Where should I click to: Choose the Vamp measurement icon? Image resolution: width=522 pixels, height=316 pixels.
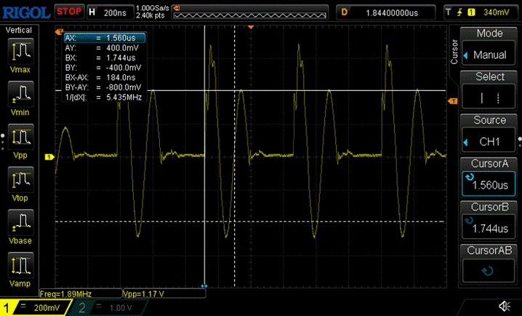20,265
